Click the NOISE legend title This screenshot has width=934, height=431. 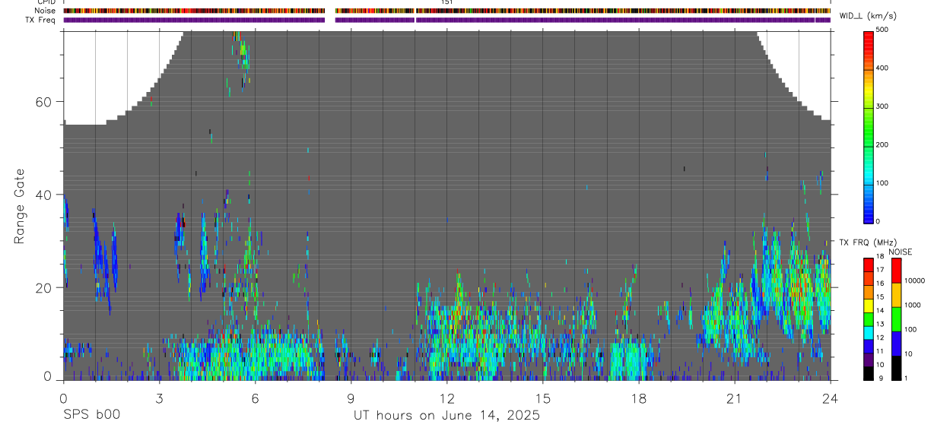tap(901, 252)
